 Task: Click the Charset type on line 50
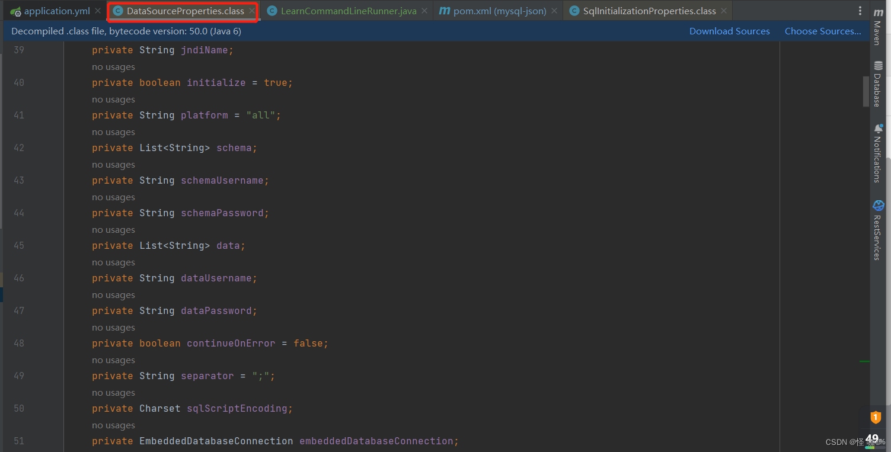pos(160,409)
